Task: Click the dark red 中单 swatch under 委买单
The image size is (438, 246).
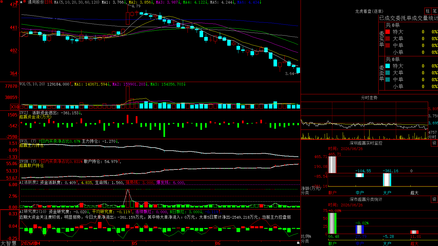Action: click(388, 45)
